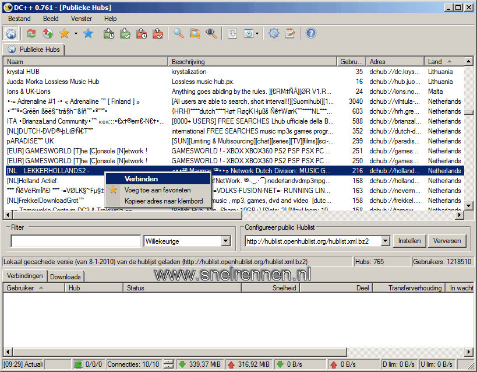Expand the Recent windows dropdown arrow
477x372 pixels.
[257, 33]
